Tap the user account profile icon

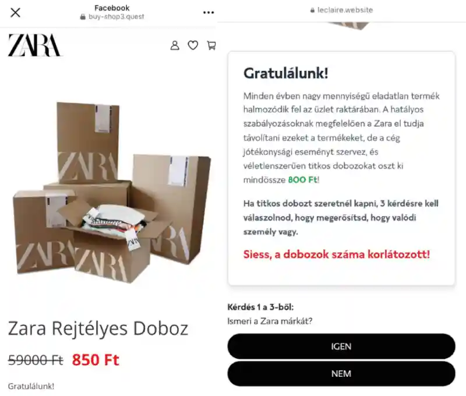(x=175, y=45)
